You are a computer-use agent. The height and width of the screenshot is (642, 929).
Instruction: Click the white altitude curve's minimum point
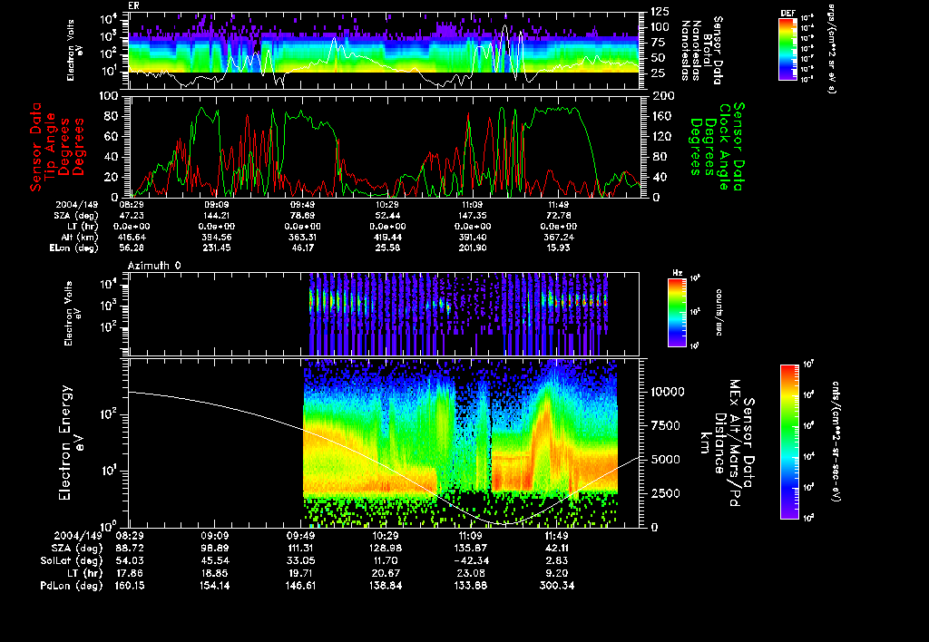click(x=505, y=523)
